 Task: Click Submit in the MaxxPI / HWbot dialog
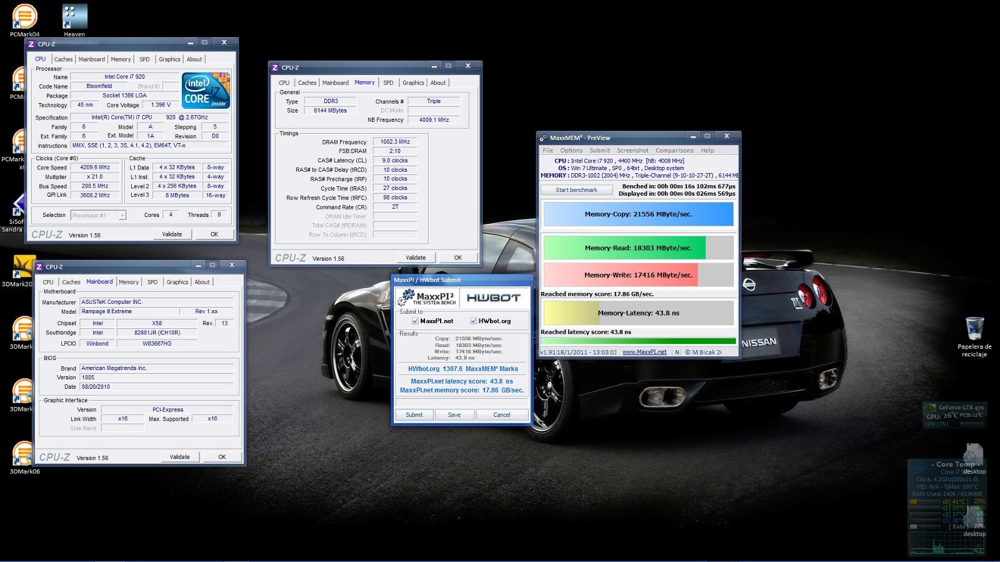click(414, 414)
